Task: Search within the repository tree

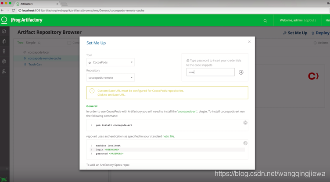Action: coord(39,43)
